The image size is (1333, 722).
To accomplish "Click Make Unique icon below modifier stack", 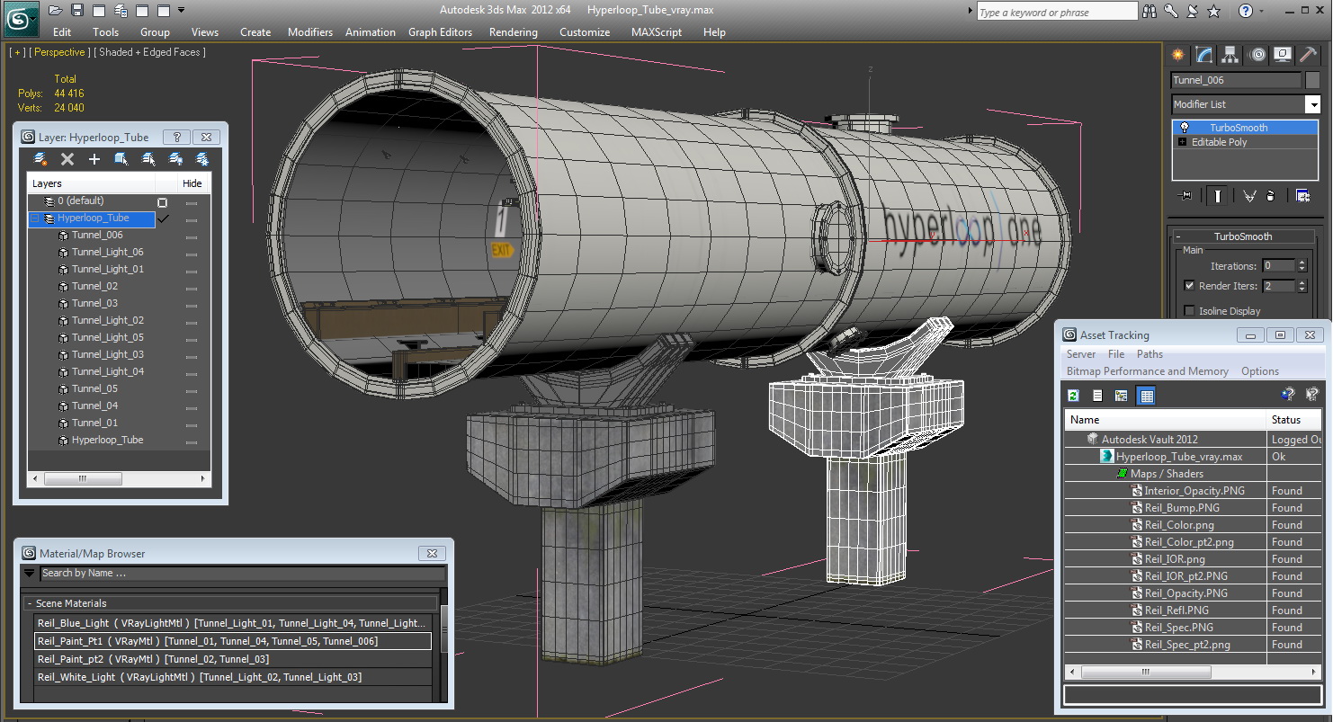I will pos(1249,196).
